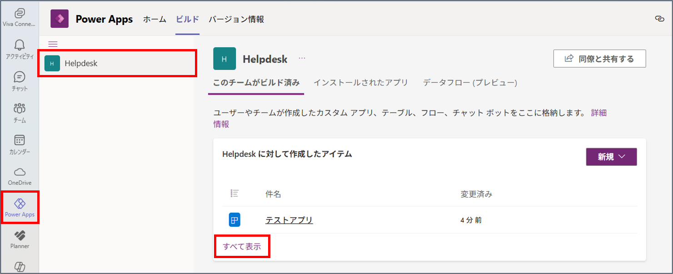Click the 変更済み column header
Screen dimensions: 673x274
476,194
